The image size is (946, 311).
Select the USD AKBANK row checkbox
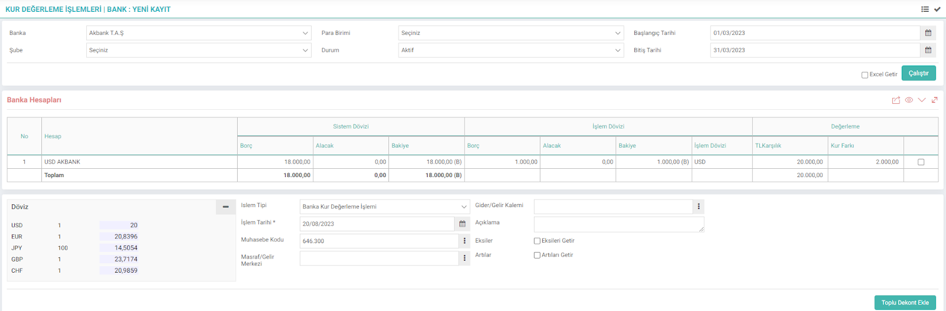921,162
